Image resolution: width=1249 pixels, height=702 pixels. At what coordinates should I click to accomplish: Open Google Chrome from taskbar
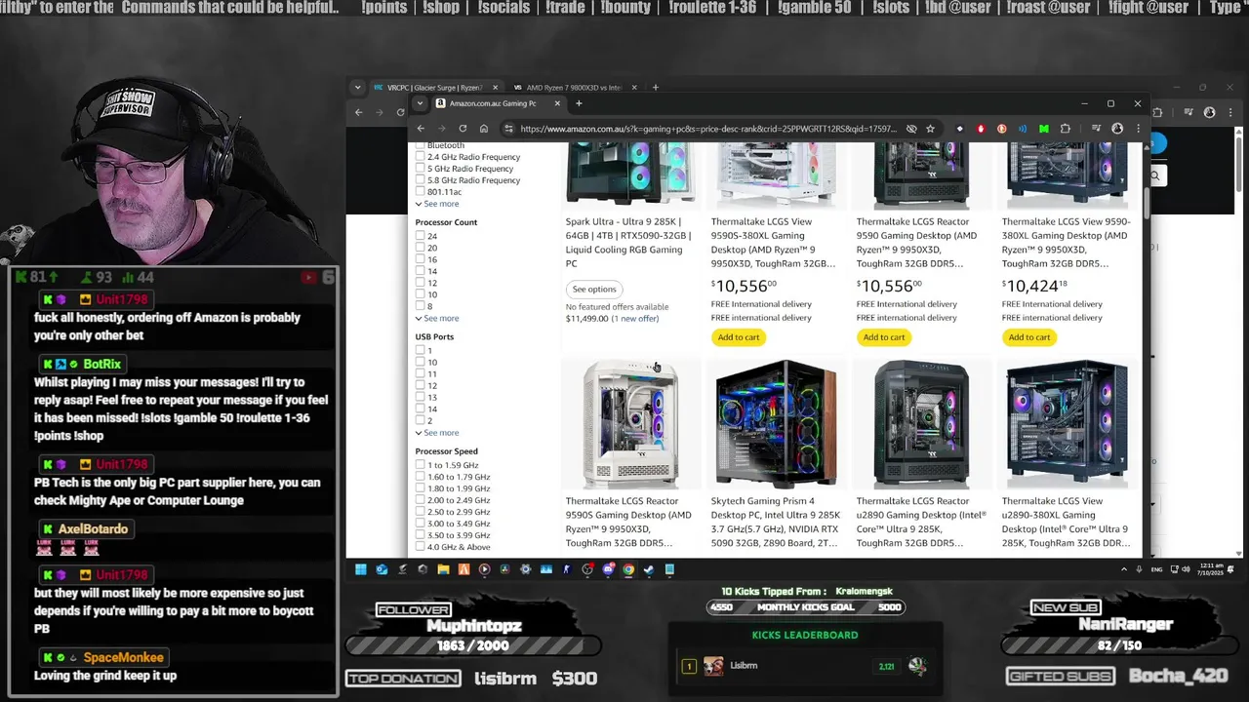coord(628,569)
